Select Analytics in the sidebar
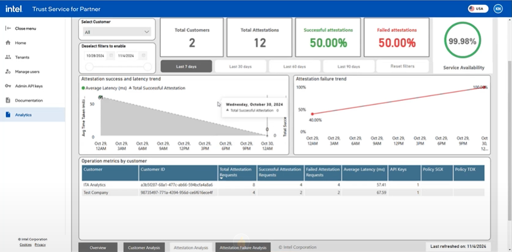The height and width of the screenshot is (252, 512). (33, 115)
